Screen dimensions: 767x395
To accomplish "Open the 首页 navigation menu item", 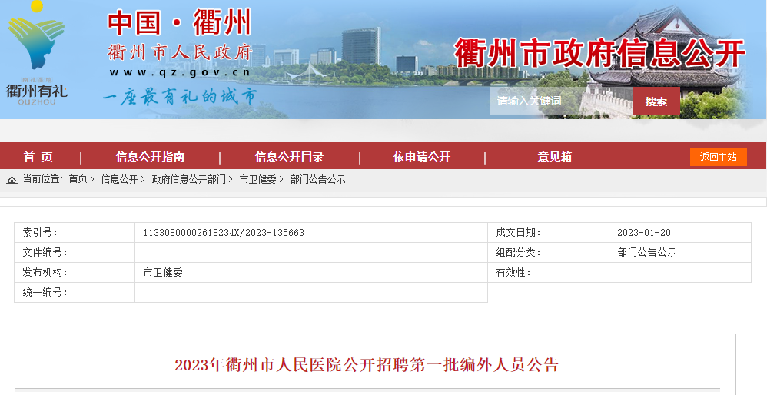I will coord(38,157).
